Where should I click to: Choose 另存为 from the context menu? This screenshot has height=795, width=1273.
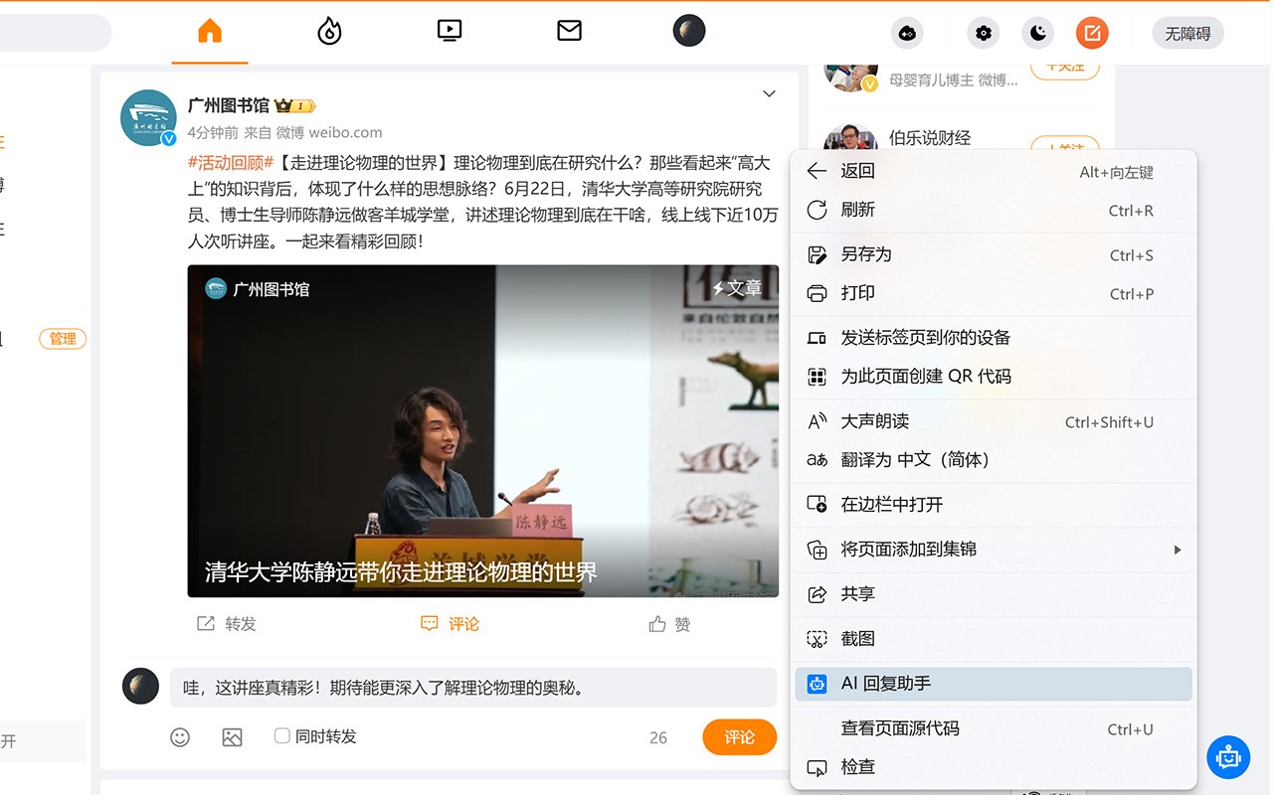tap(994, 254)
